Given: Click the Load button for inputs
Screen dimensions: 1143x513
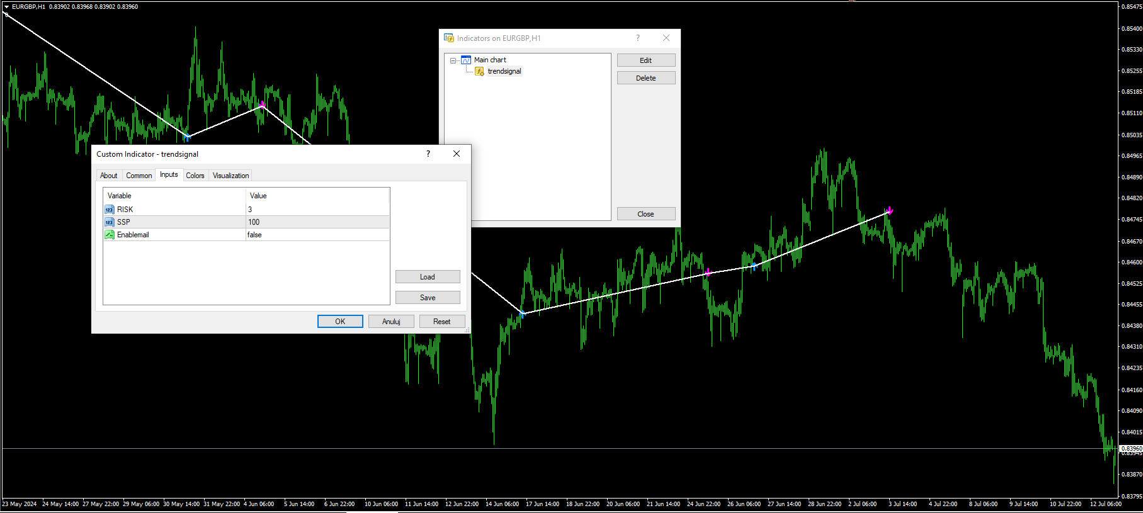Looking at the screenshot, I should coord(428,277).
